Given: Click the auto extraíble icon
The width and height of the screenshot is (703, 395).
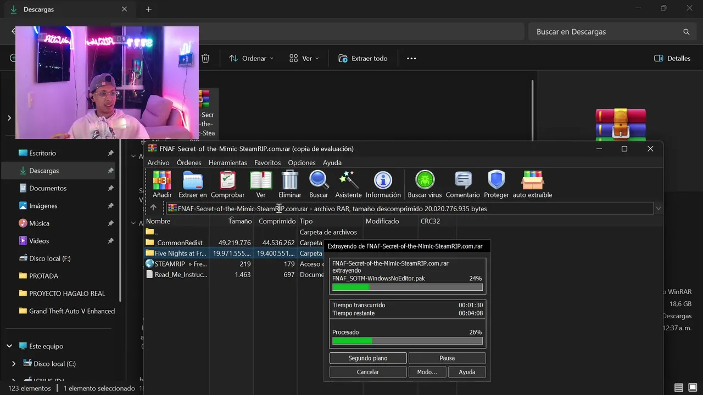Looking at the screenshot, I should tap(532, 180).
